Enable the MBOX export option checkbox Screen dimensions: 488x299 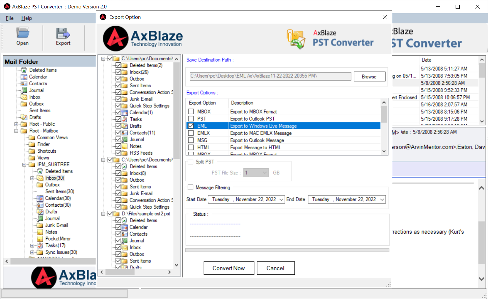[191, 112]
